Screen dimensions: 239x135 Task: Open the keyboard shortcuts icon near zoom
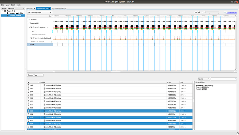(x=196, y=12)
